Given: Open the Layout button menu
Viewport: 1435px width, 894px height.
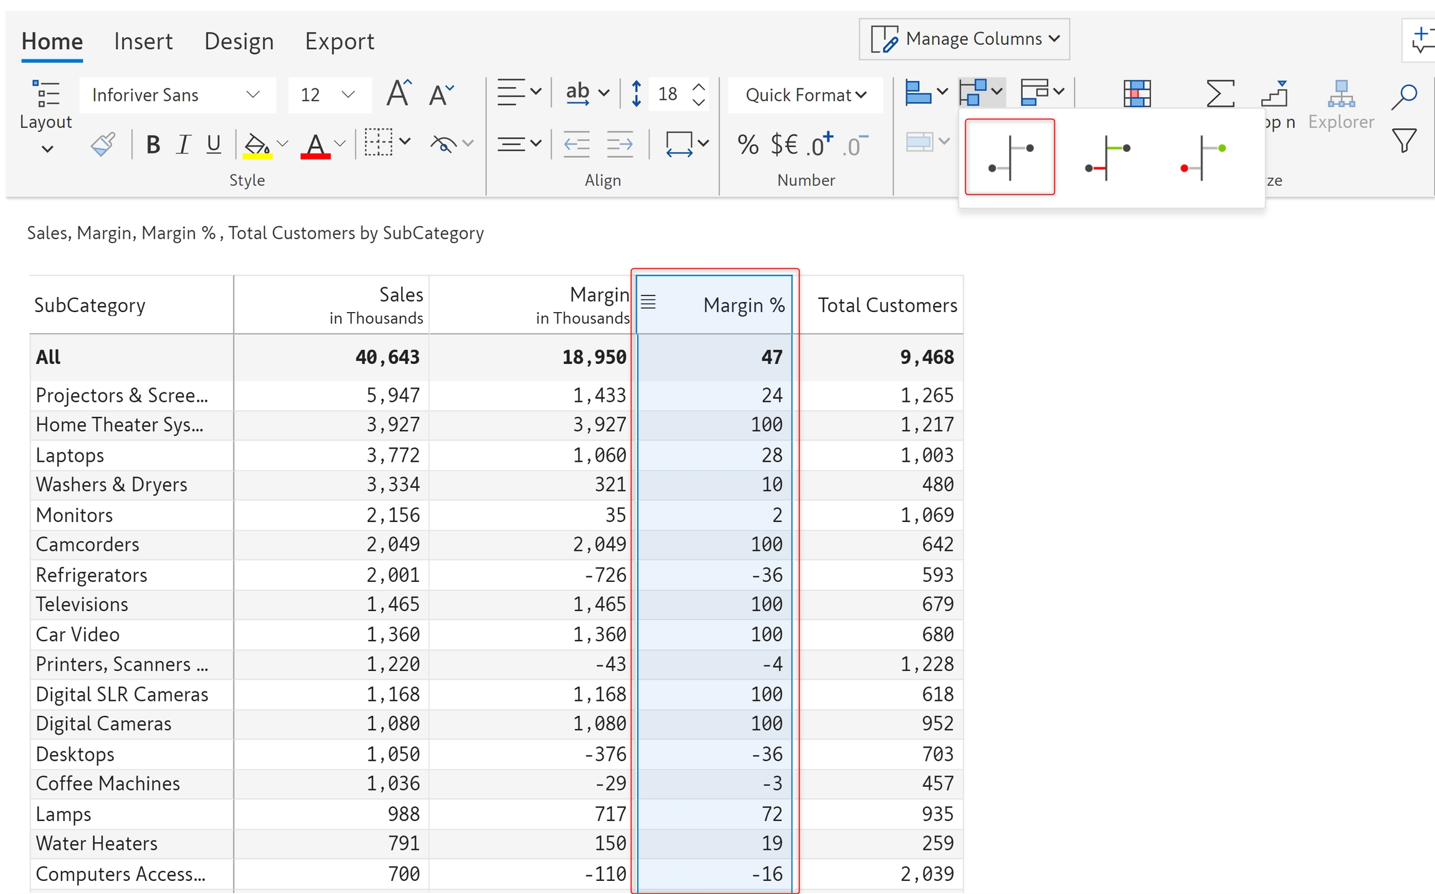Looking at the screenshot, I should coord(46,122).
